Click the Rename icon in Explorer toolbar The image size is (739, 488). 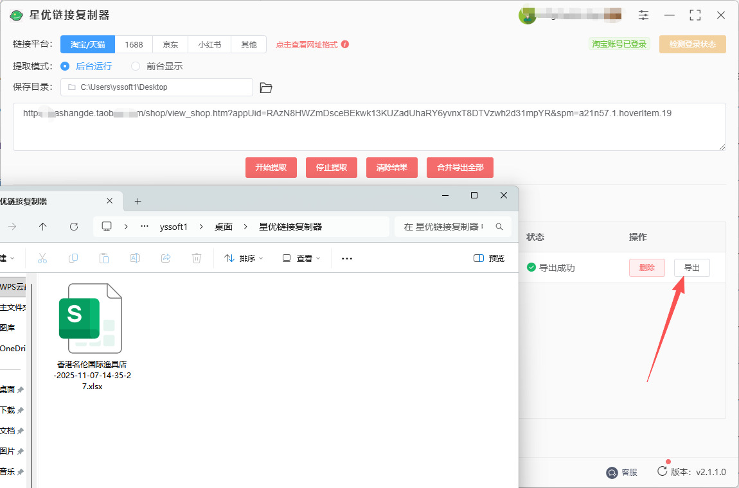pyautogui.click(x=135, y=258)
